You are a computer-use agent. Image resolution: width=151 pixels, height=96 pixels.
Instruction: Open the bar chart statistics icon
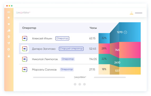pos(9,30)
